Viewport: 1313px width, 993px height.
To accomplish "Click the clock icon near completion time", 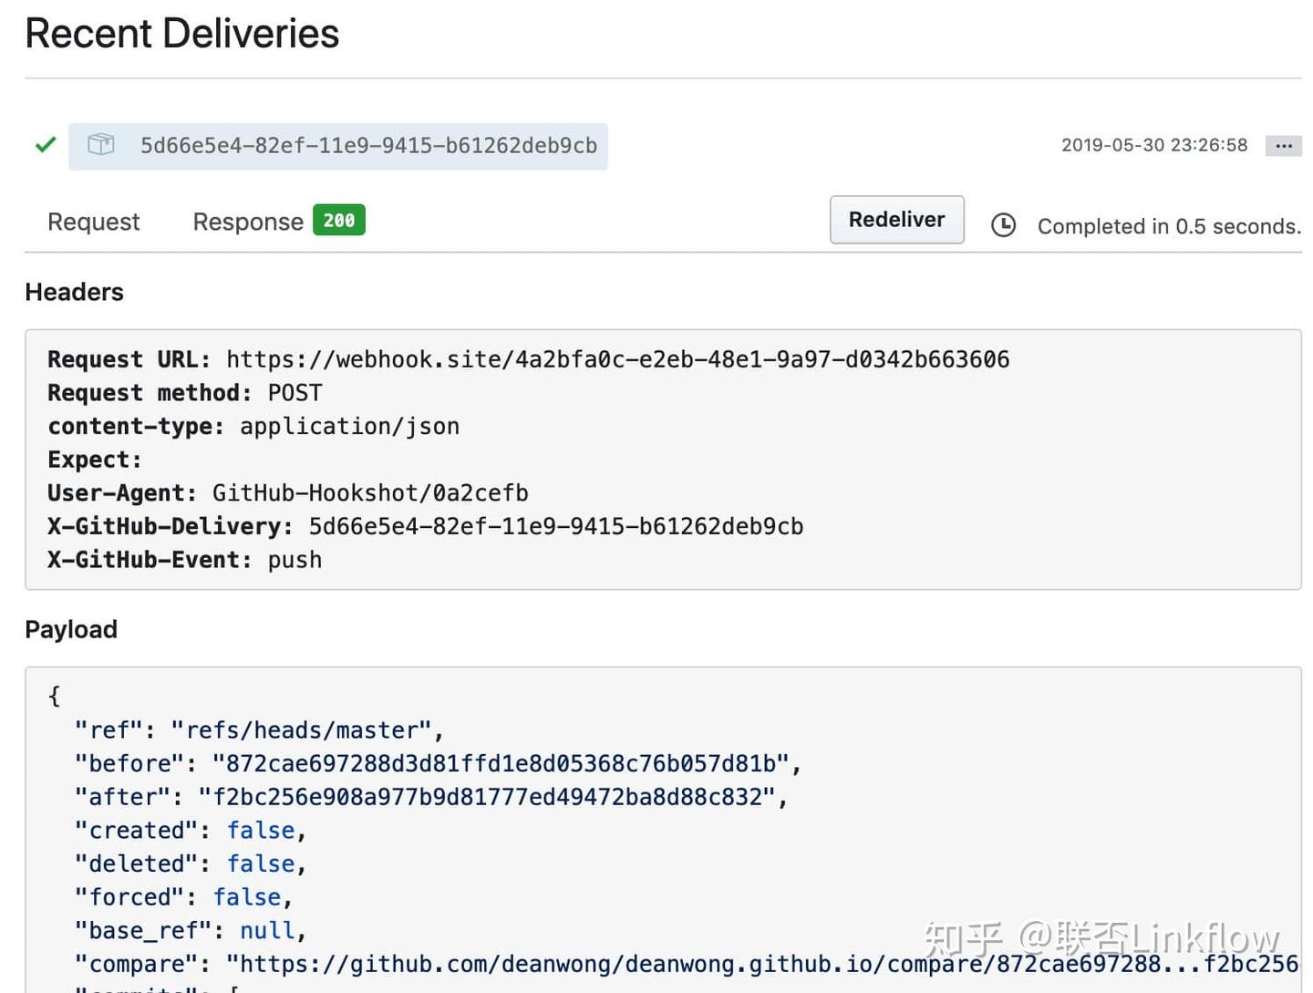I will point(1003,225).
